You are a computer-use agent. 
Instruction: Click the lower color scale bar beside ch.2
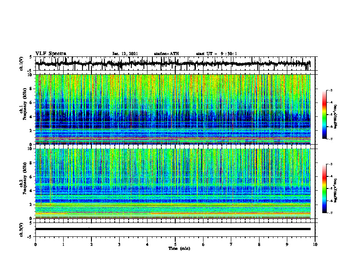[325, 188]
